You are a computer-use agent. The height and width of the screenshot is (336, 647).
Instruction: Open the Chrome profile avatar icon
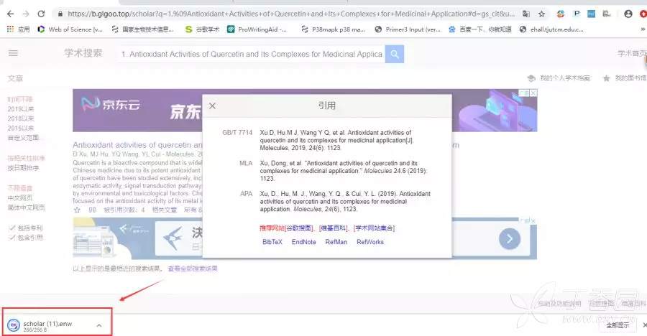[x=628, y=14]
